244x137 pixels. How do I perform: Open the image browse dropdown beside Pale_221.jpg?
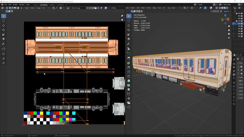[69, 8]
